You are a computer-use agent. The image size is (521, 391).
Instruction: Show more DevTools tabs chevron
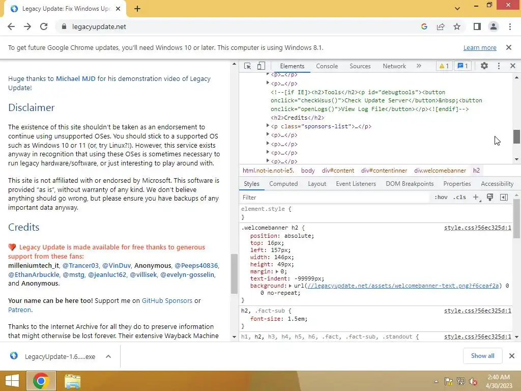pyautogui.click(x=419, y=66)
